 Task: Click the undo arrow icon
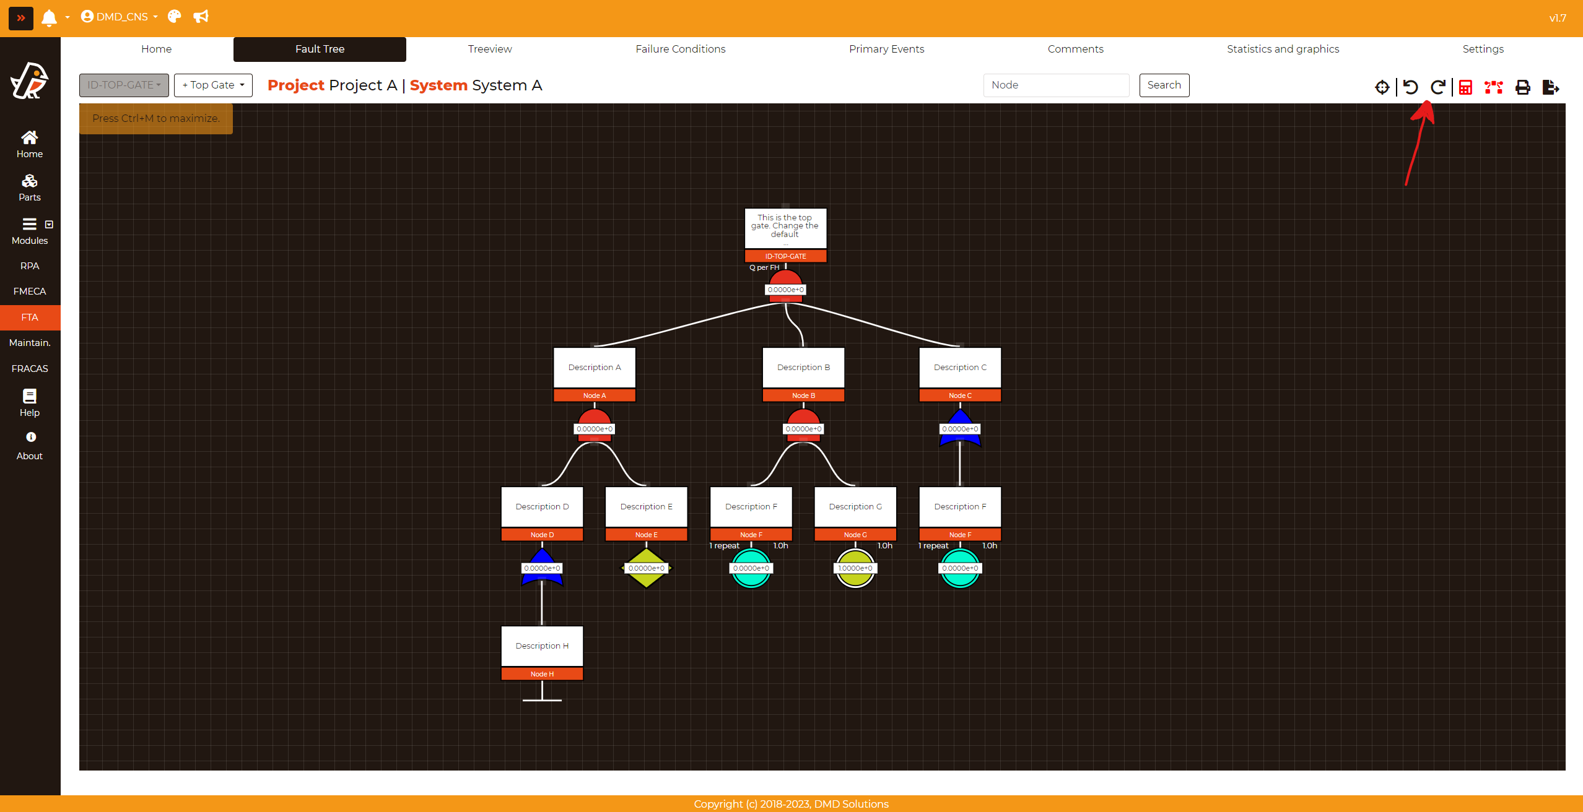[x=1411, y=87]
